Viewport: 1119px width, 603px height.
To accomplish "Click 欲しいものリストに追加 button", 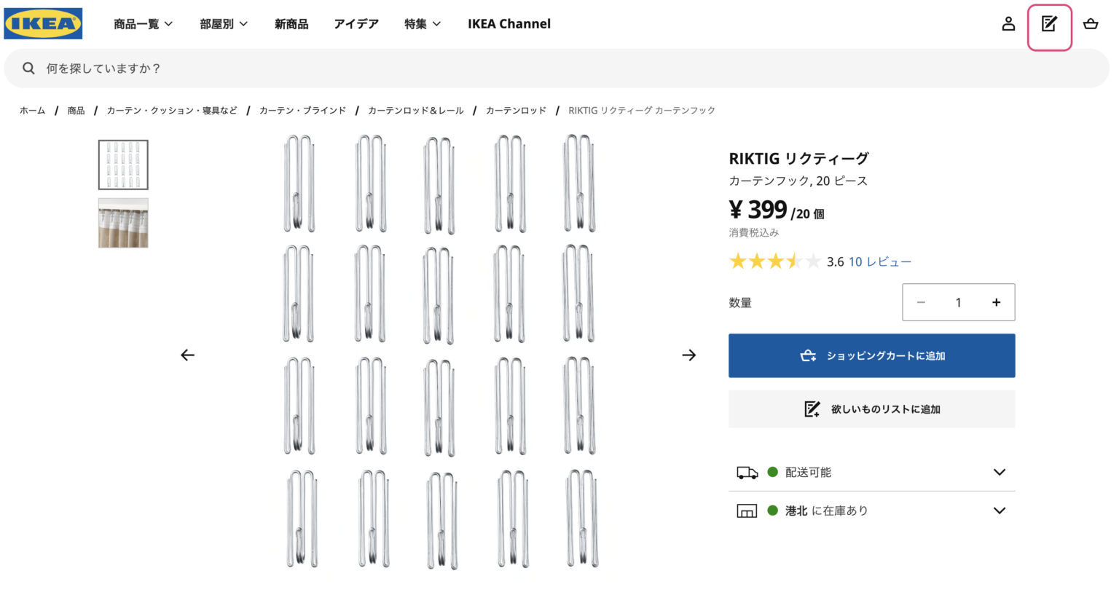I will 871,409.
